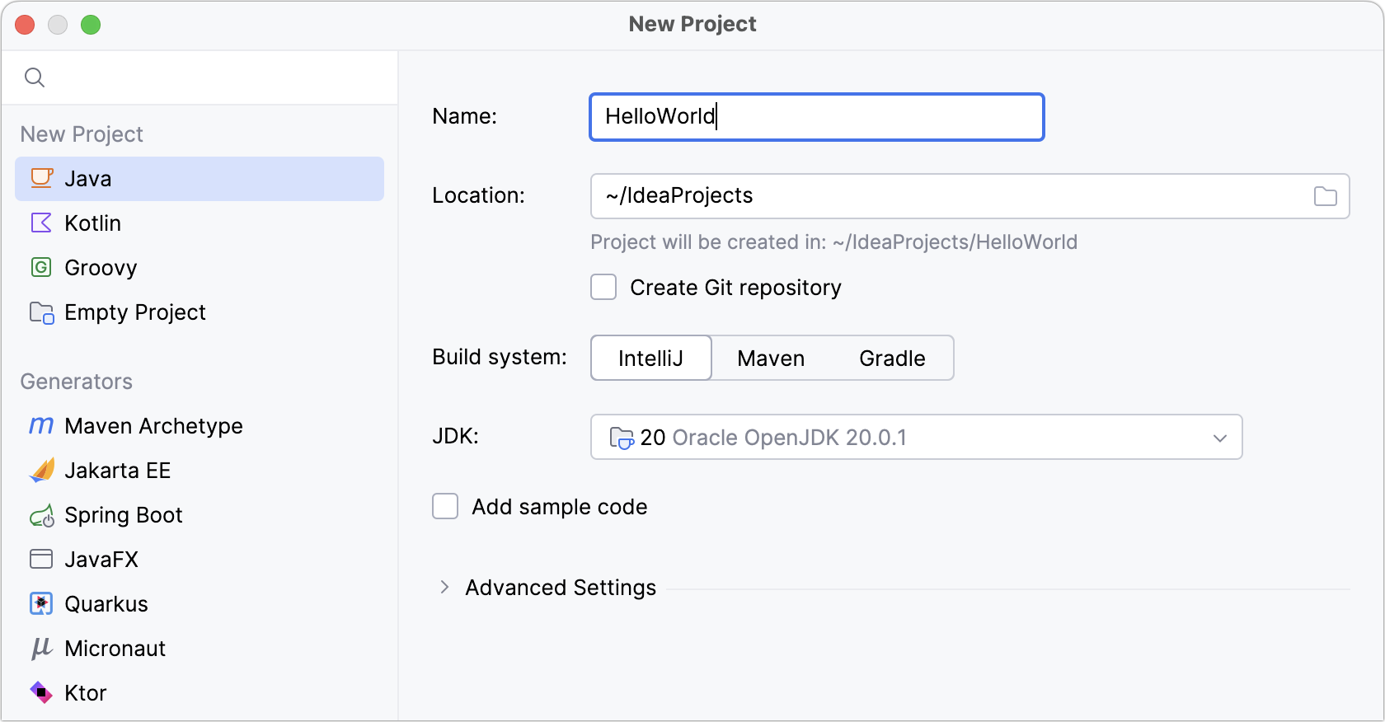1385x722 pixels.
Task: Select the Java cup icon
Action: coord(42,178)
